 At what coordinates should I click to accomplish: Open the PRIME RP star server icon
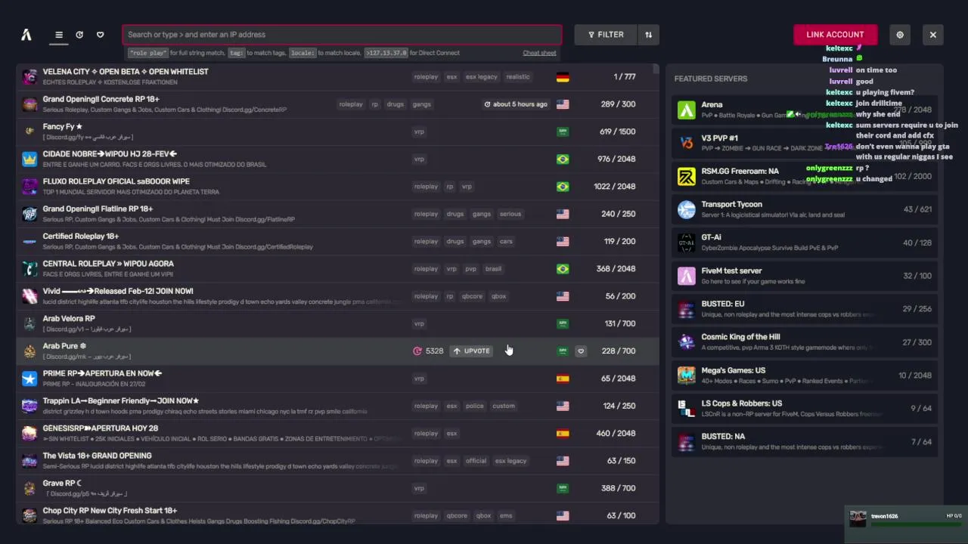coord(29,379)
